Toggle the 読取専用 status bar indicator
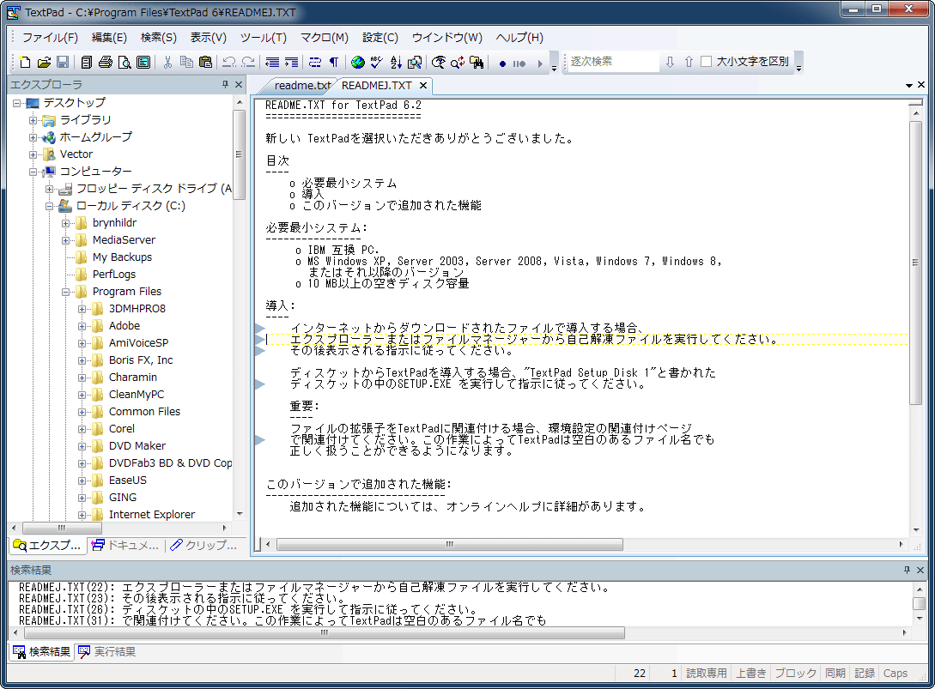 (706, 674)
